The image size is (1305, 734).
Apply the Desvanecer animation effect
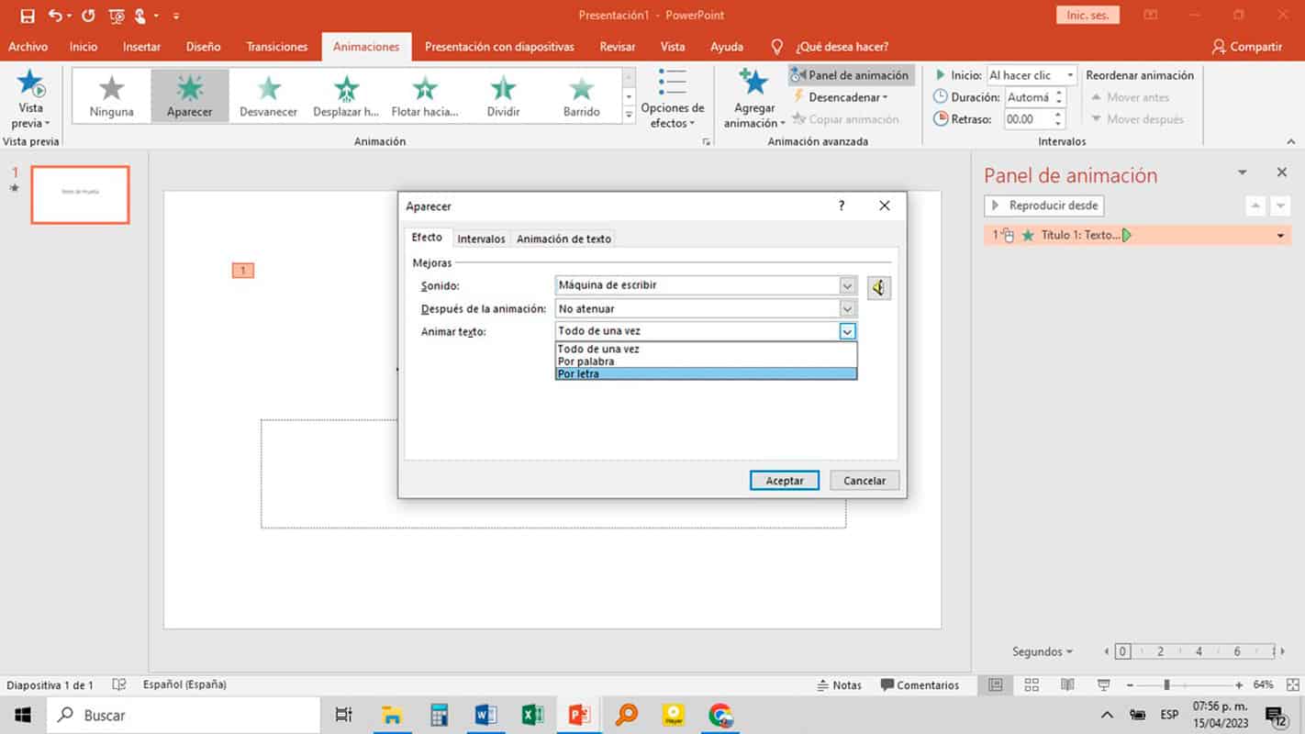click(268, 95)
